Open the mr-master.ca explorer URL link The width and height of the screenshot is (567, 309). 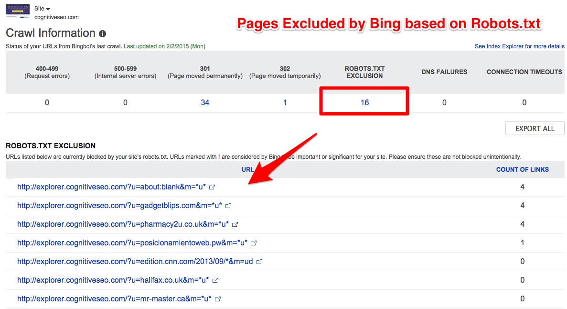pos(114,299)
